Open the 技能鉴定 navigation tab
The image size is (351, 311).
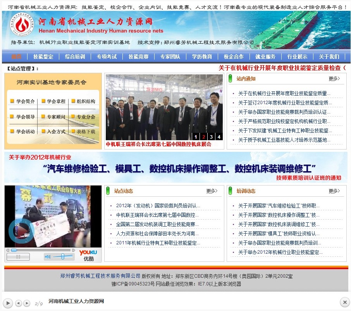pos(43,57)
